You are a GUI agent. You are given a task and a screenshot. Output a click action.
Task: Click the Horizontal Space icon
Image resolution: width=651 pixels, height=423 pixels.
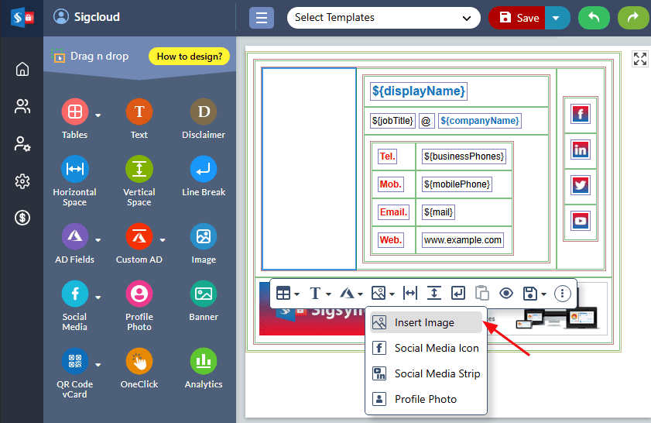[x=75, y=169]
